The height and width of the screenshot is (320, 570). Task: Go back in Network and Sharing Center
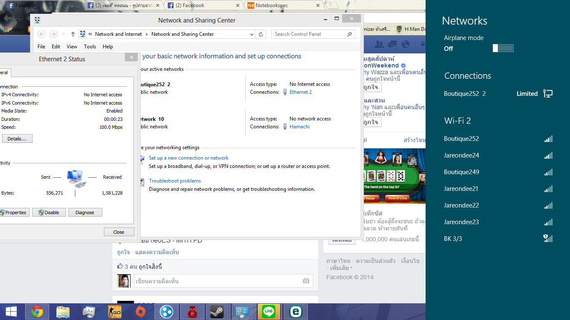[41, 34]
